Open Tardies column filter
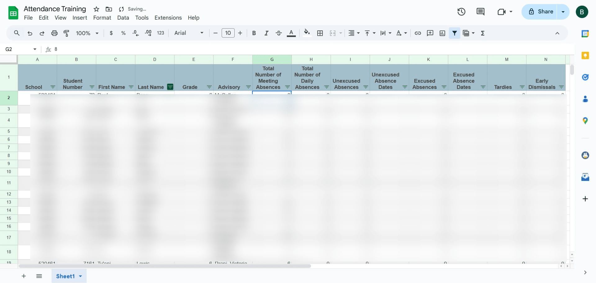This screenshot has width=596, height=283. point(522,87)
